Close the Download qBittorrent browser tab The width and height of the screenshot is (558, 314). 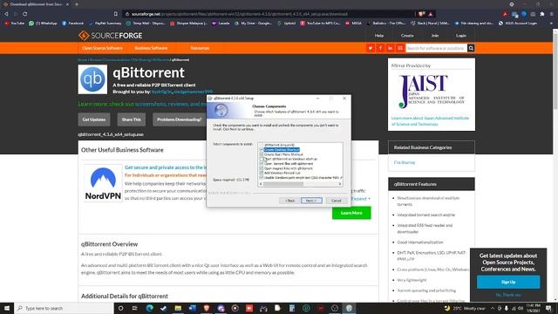(x=67, y=4)
